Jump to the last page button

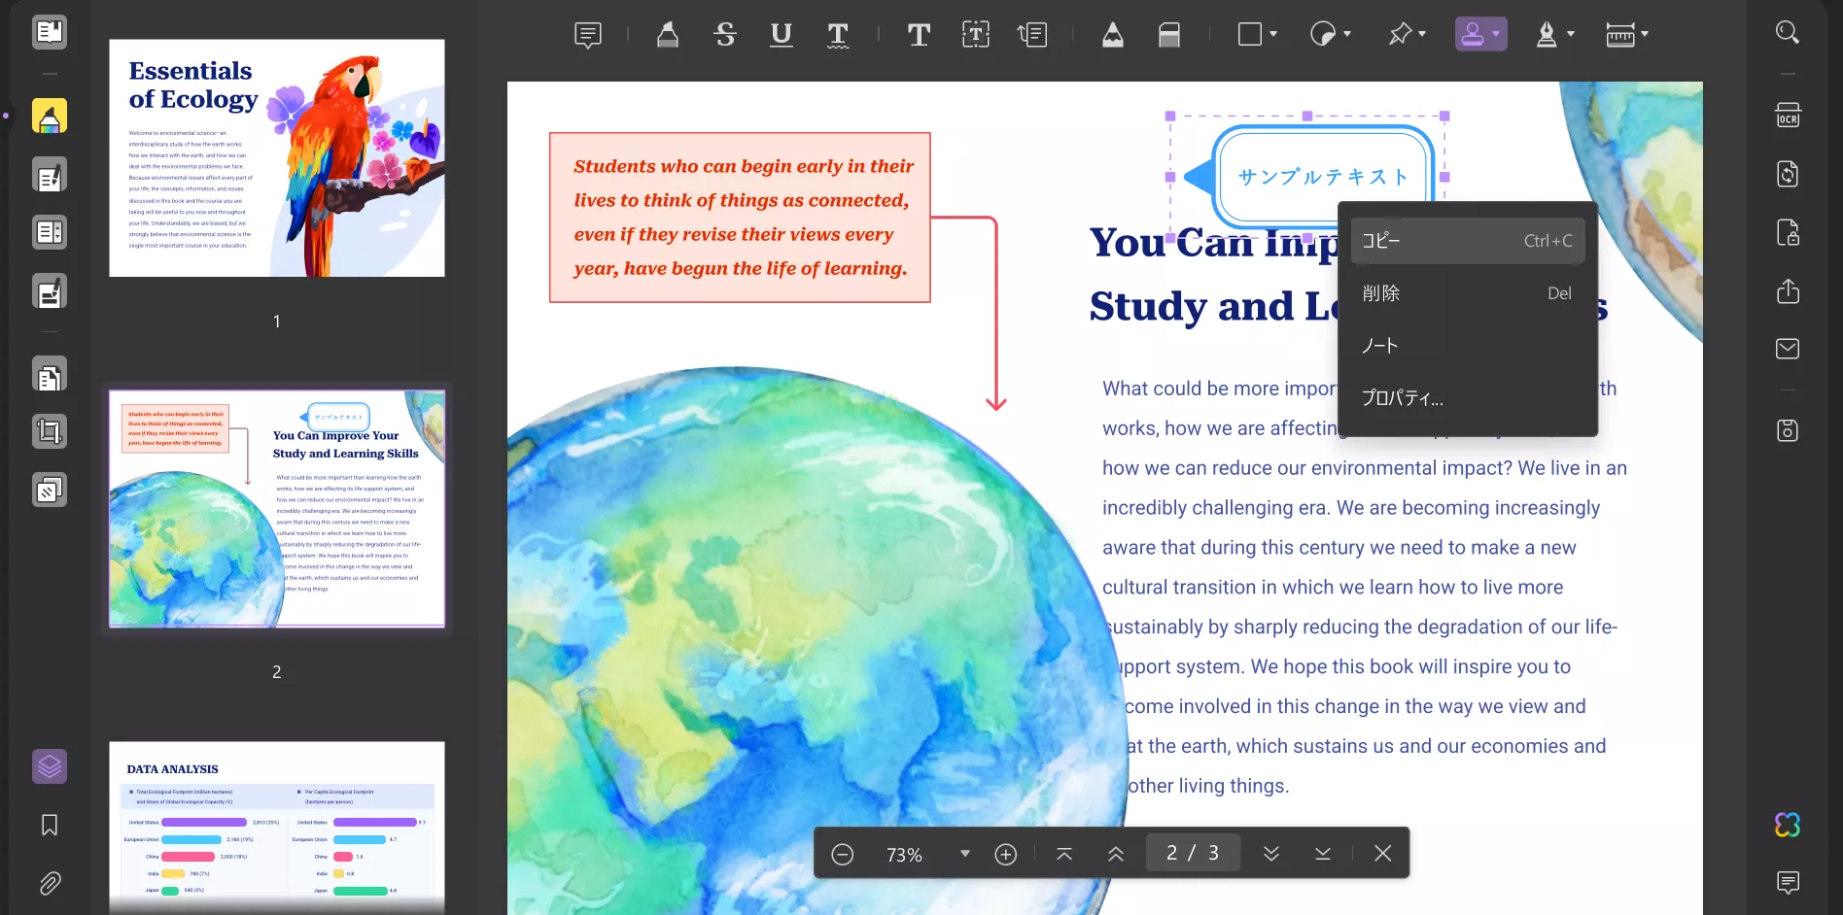[x=1323, y=854]
